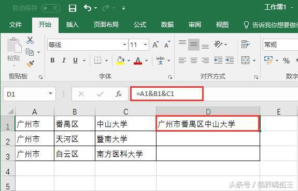Click the Orientation text angle icon
This screenshot has width=298, height=191.
tap(218, 44)
